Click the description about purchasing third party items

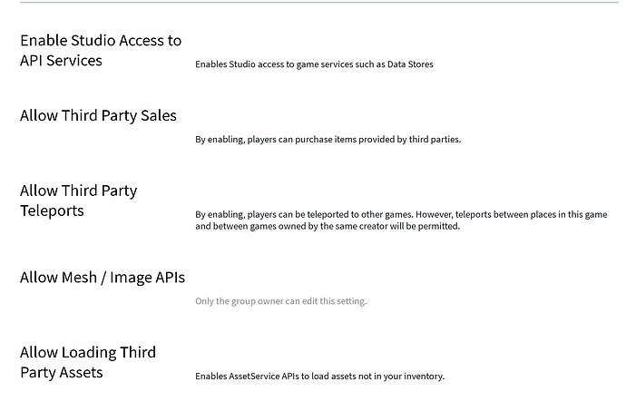tap(328, 140)
